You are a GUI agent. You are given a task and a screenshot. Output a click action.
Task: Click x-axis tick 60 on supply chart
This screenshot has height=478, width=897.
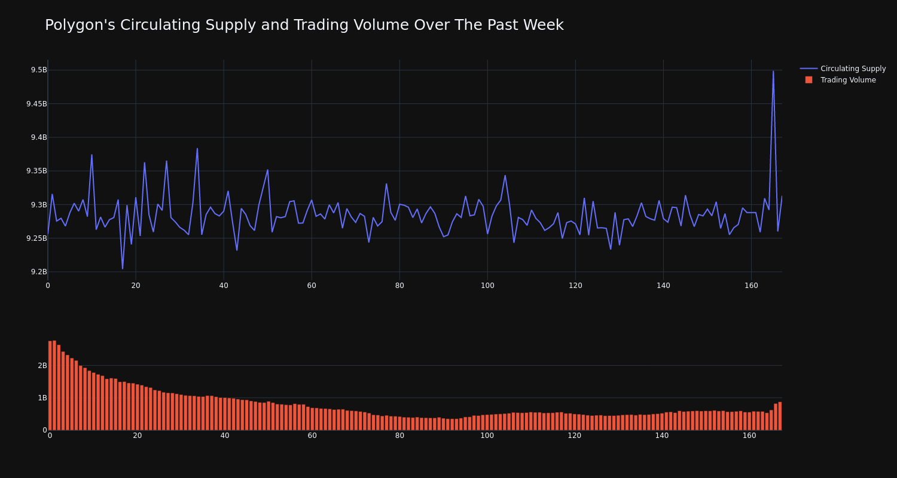pyautogui.click(x=312, y=286)
